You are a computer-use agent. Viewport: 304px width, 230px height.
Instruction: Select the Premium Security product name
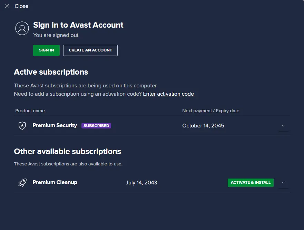point(55,125)
